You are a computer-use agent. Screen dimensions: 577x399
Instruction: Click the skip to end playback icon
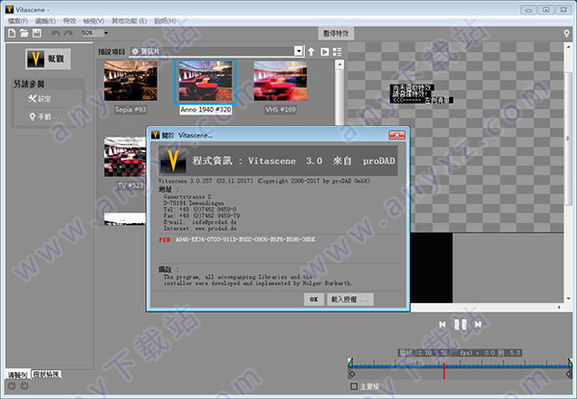[478, 324]
